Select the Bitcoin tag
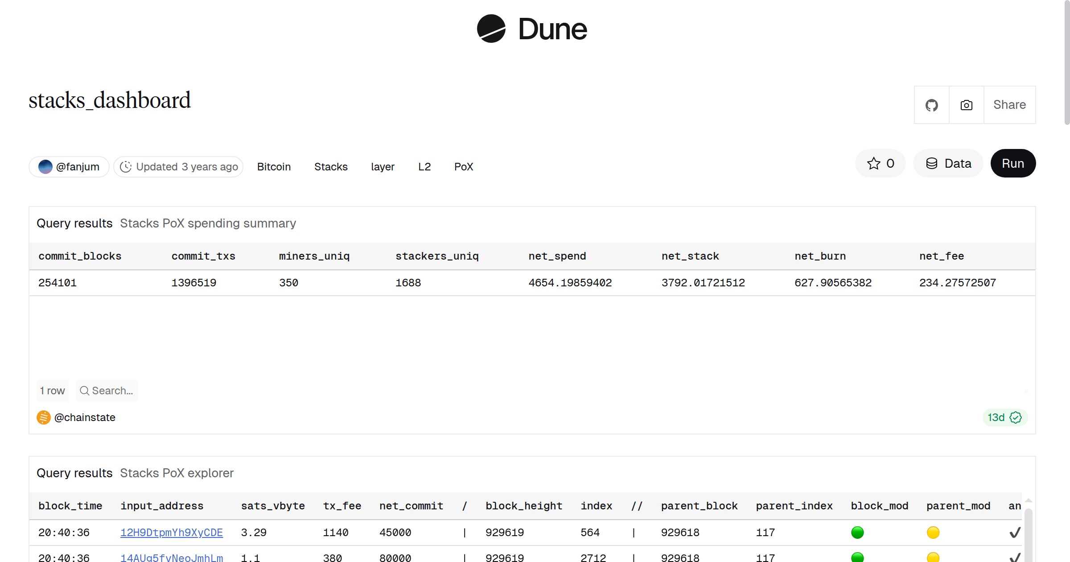Viewport: 1070px width, 562px height. point(274,166)
